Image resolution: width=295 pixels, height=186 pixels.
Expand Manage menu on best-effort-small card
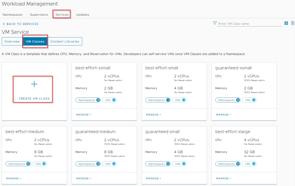(154, 115)
